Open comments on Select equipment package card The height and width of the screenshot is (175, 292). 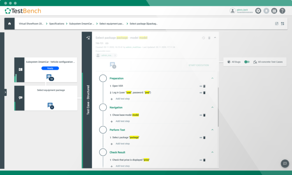click(x=51, y=106)
